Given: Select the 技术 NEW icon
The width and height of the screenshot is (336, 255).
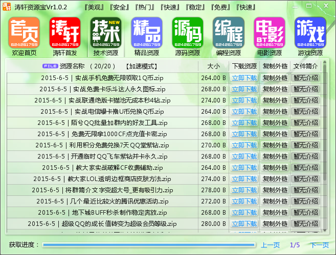Looking at the screenshot, I should tap(106, 33).
